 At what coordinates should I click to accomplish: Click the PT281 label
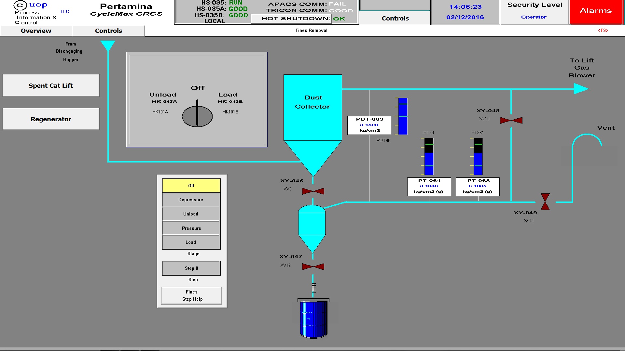click(477, 133)
